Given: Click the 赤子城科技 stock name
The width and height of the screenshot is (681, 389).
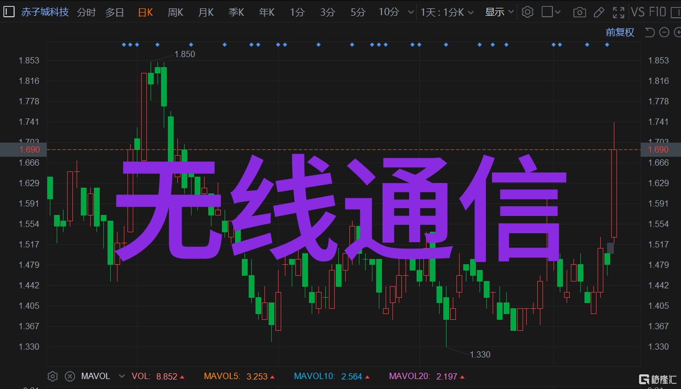Looking at the screenshot, I should pyautogui.click(x=45, y=12).
